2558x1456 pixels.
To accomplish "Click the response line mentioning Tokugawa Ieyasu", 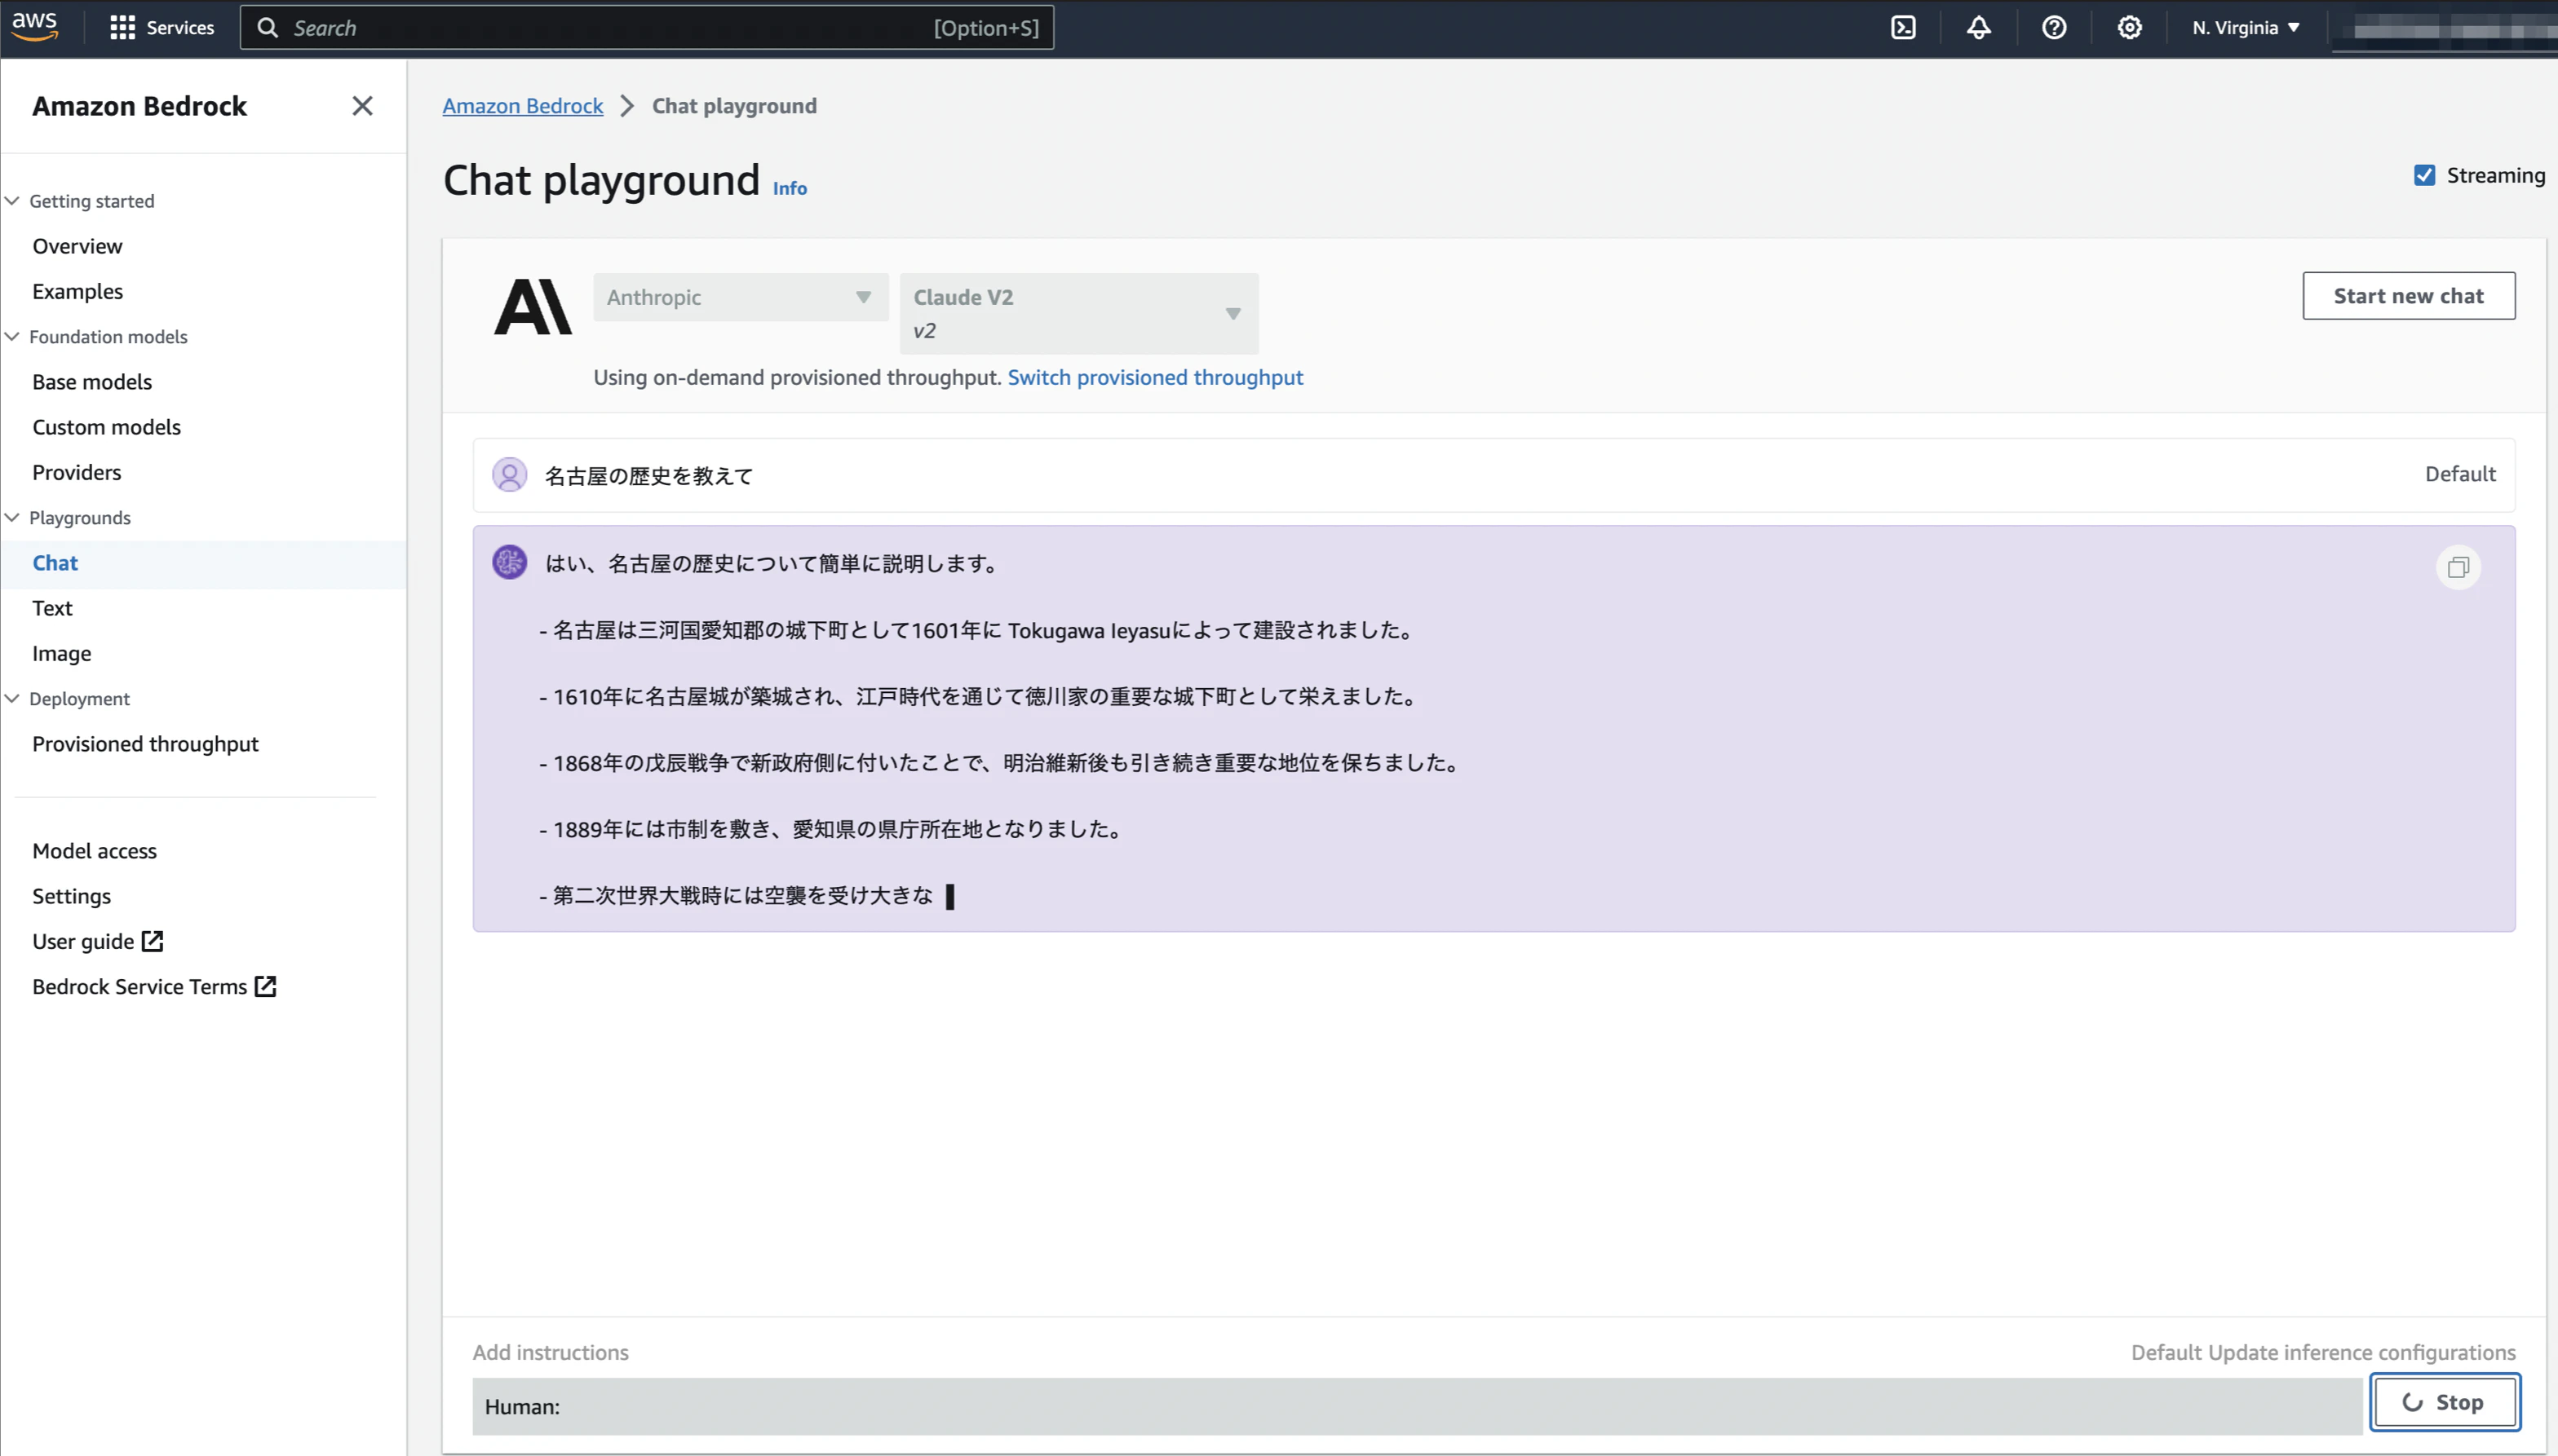I will point(976,630).
